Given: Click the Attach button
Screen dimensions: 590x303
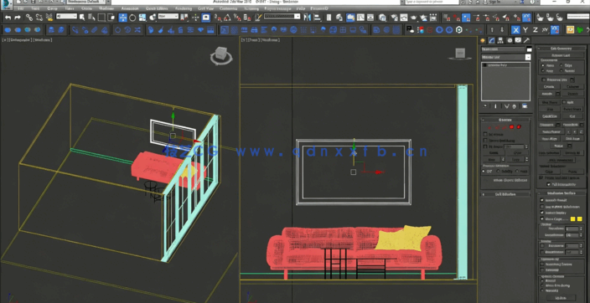Looking at the screenshot, I should pyautogui.click(x=546, y=94).
